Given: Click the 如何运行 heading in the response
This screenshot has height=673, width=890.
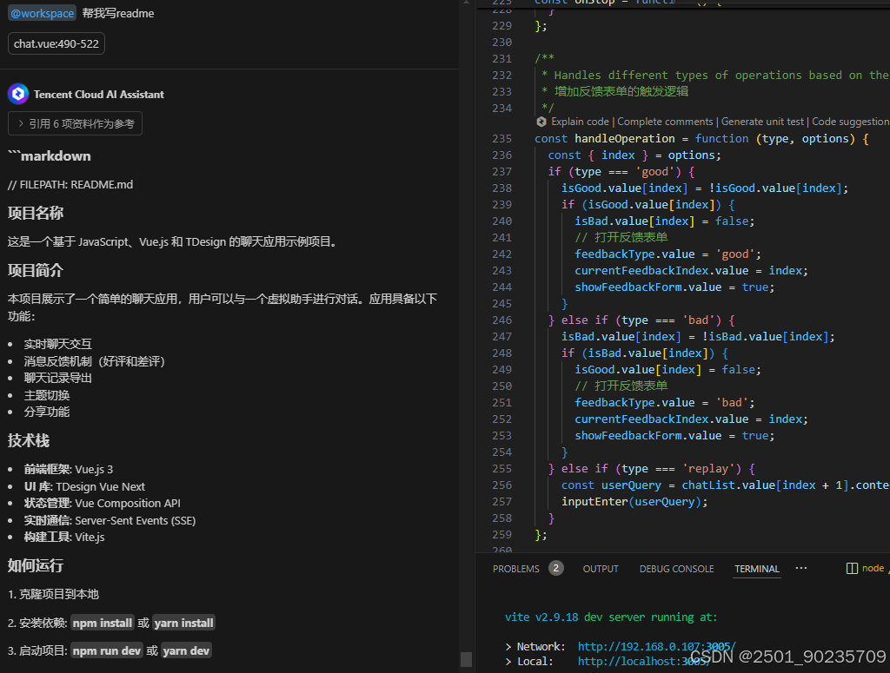Looking at the screenshot, I should pos(35,565).
